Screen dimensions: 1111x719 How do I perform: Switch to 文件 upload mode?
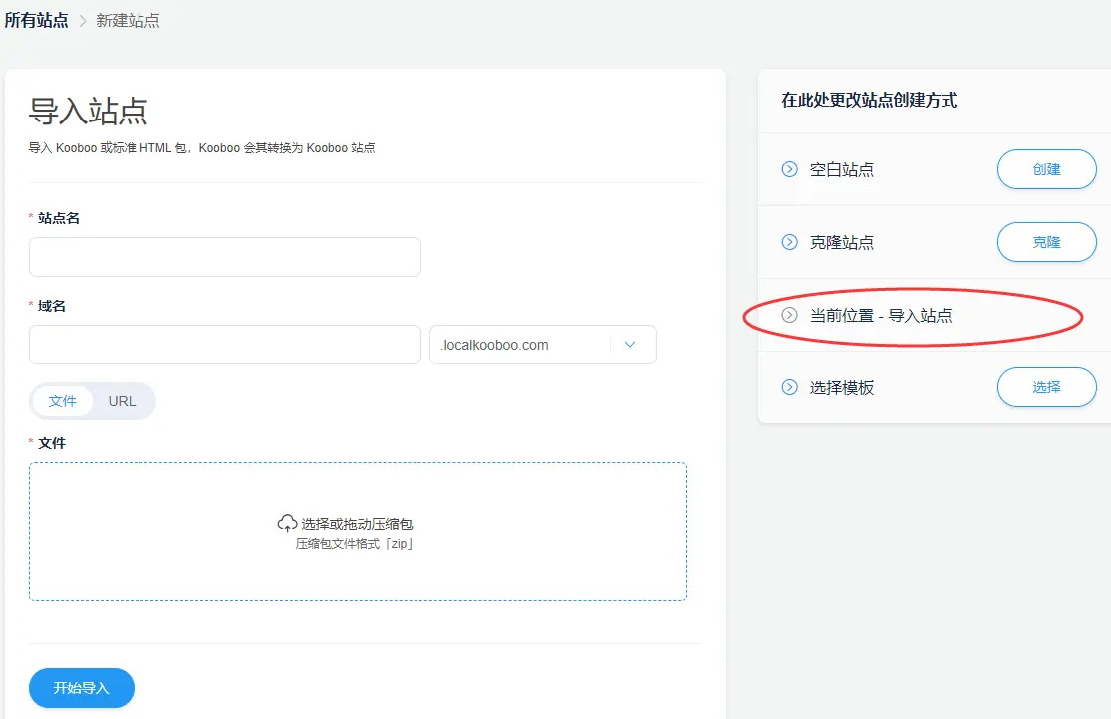[63, 401]
